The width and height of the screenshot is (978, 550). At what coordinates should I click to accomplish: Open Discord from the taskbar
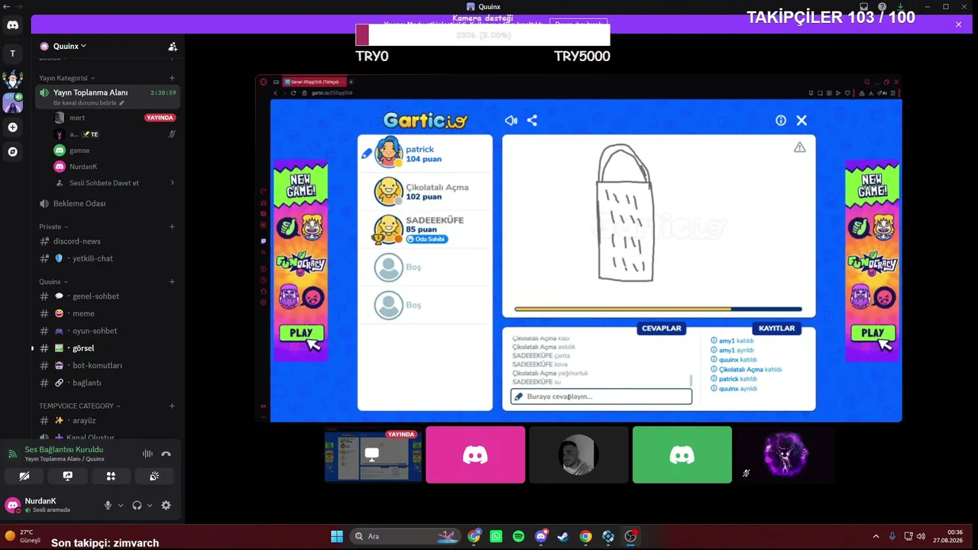(x=541, y=536)
